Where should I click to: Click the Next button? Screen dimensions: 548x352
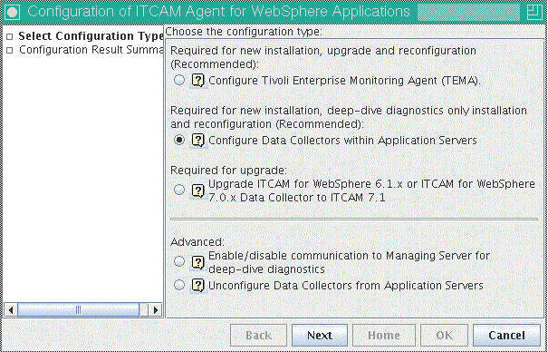click(x=320, y=335)
